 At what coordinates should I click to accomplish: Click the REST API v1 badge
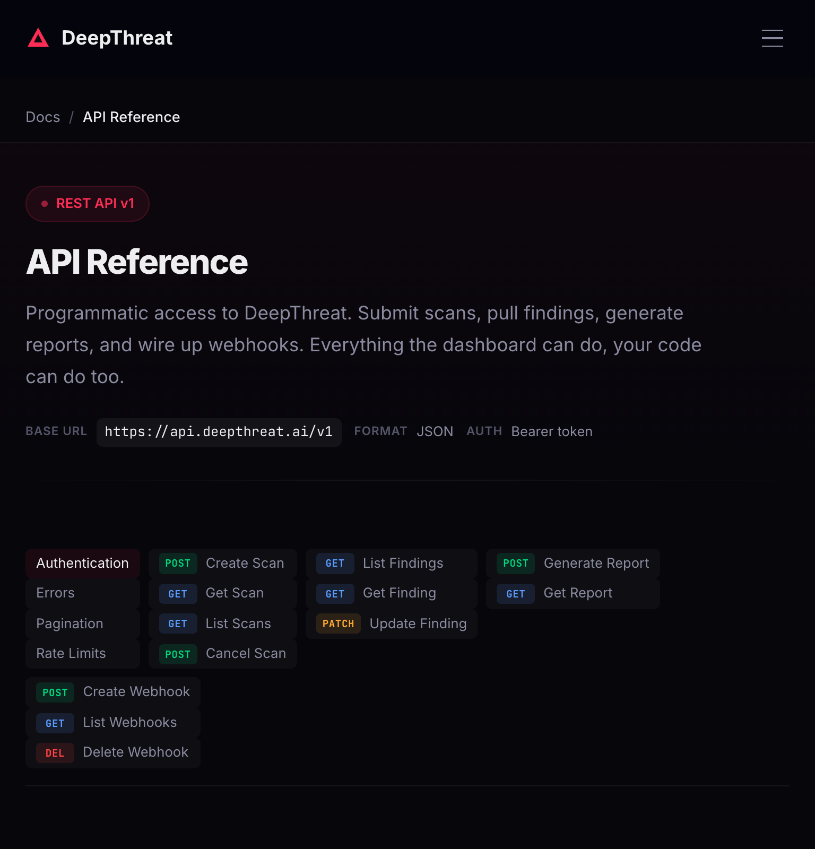(x=88, y=204)
